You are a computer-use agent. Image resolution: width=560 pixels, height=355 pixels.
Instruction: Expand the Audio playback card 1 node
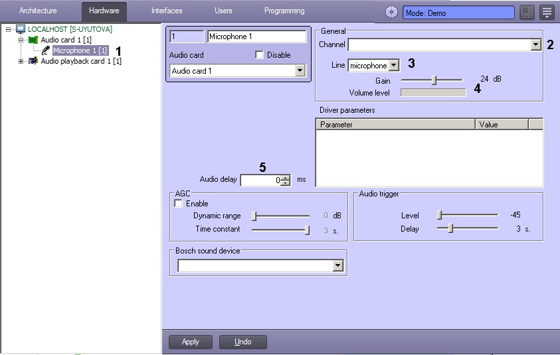(x=21, y=61)
